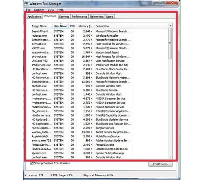
Task: Maximize the Task Manager window
Action: 163,3
